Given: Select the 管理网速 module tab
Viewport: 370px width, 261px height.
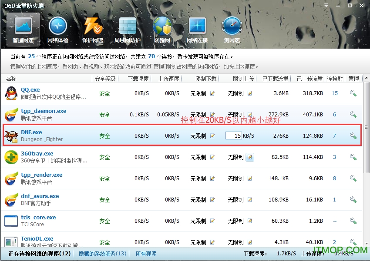Looking at the screenshot, I should 23,30.
